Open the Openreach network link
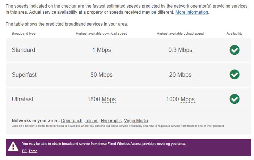 [72, 121]
